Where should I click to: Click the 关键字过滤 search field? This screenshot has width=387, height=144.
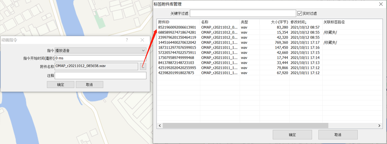click(x=243, y=13)
